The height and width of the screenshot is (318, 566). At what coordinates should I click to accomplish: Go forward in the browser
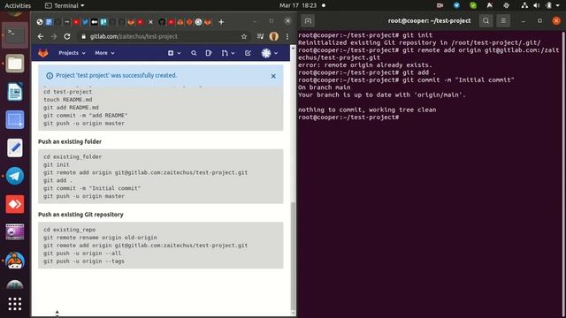click(54, 36)
